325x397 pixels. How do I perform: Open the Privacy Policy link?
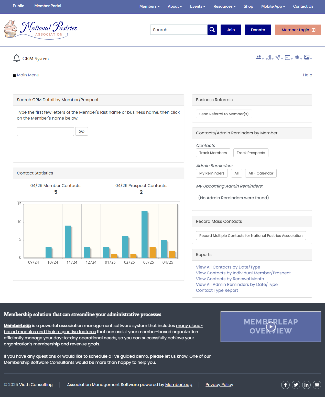[x=219, y=385]
